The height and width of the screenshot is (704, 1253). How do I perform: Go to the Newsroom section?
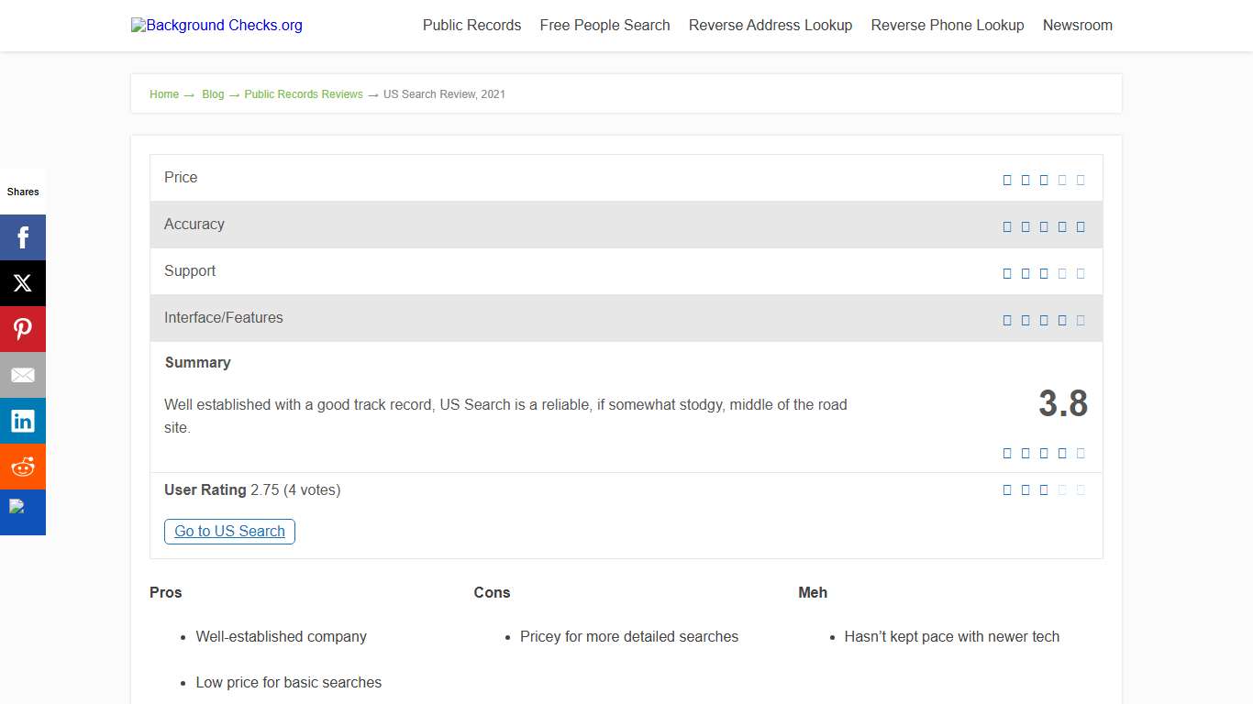(x=1078, y=25)
